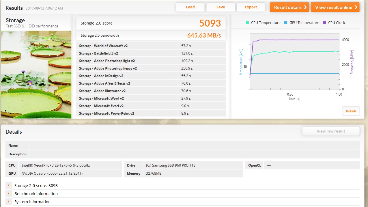Expand Benchmark information section
Image resolution: width=368 pixels, height=207 pixels.
(x=36, y=194)
